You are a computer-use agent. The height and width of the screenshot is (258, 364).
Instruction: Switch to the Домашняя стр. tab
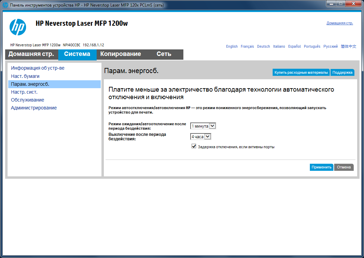coord(32,54)
